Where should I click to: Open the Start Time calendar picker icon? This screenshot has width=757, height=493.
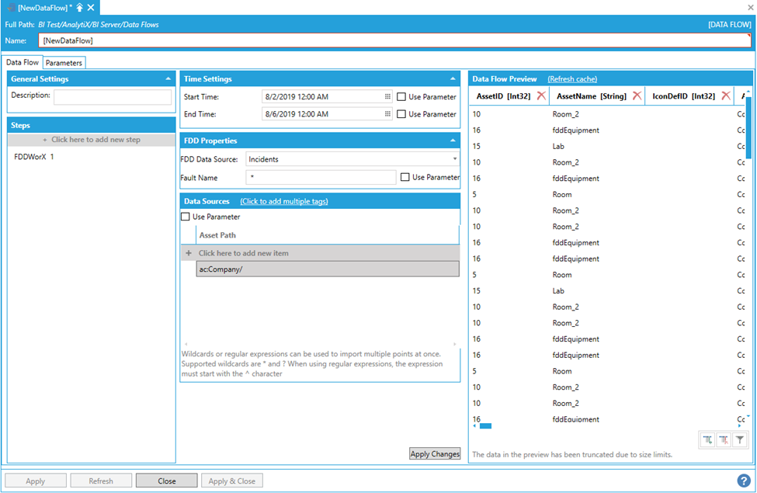[x=387, y=97]
